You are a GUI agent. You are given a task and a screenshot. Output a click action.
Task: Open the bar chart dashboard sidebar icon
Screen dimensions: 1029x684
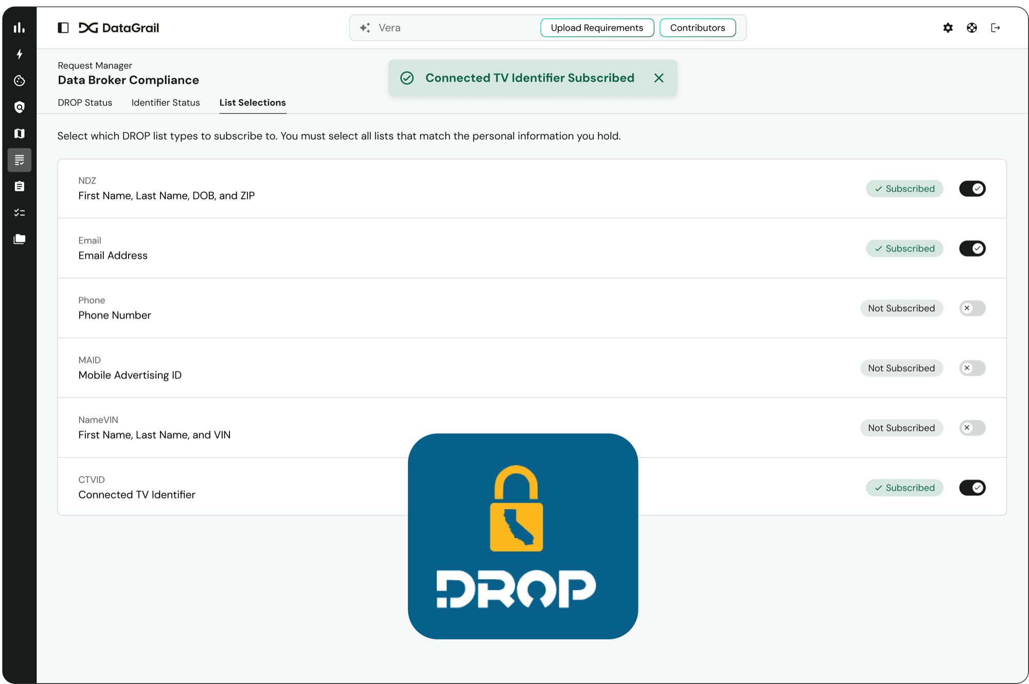[20, 28]
